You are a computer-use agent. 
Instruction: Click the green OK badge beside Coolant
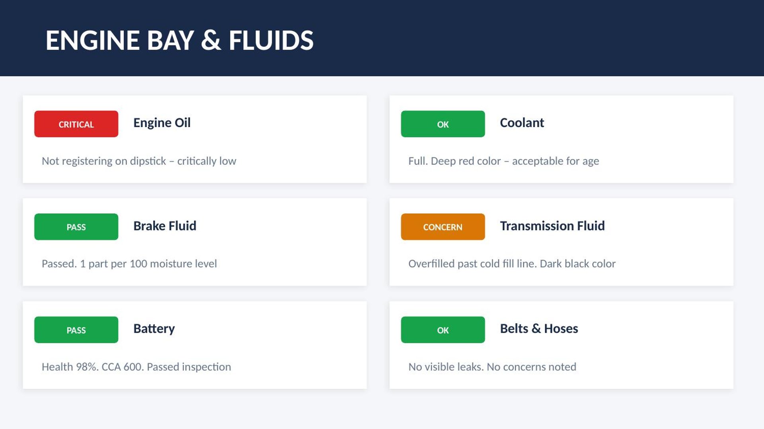[442, 124]
